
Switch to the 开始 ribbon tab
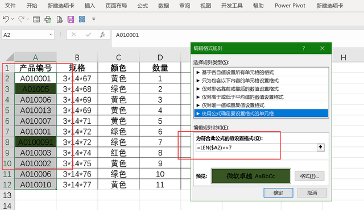(x=32, y=6)
